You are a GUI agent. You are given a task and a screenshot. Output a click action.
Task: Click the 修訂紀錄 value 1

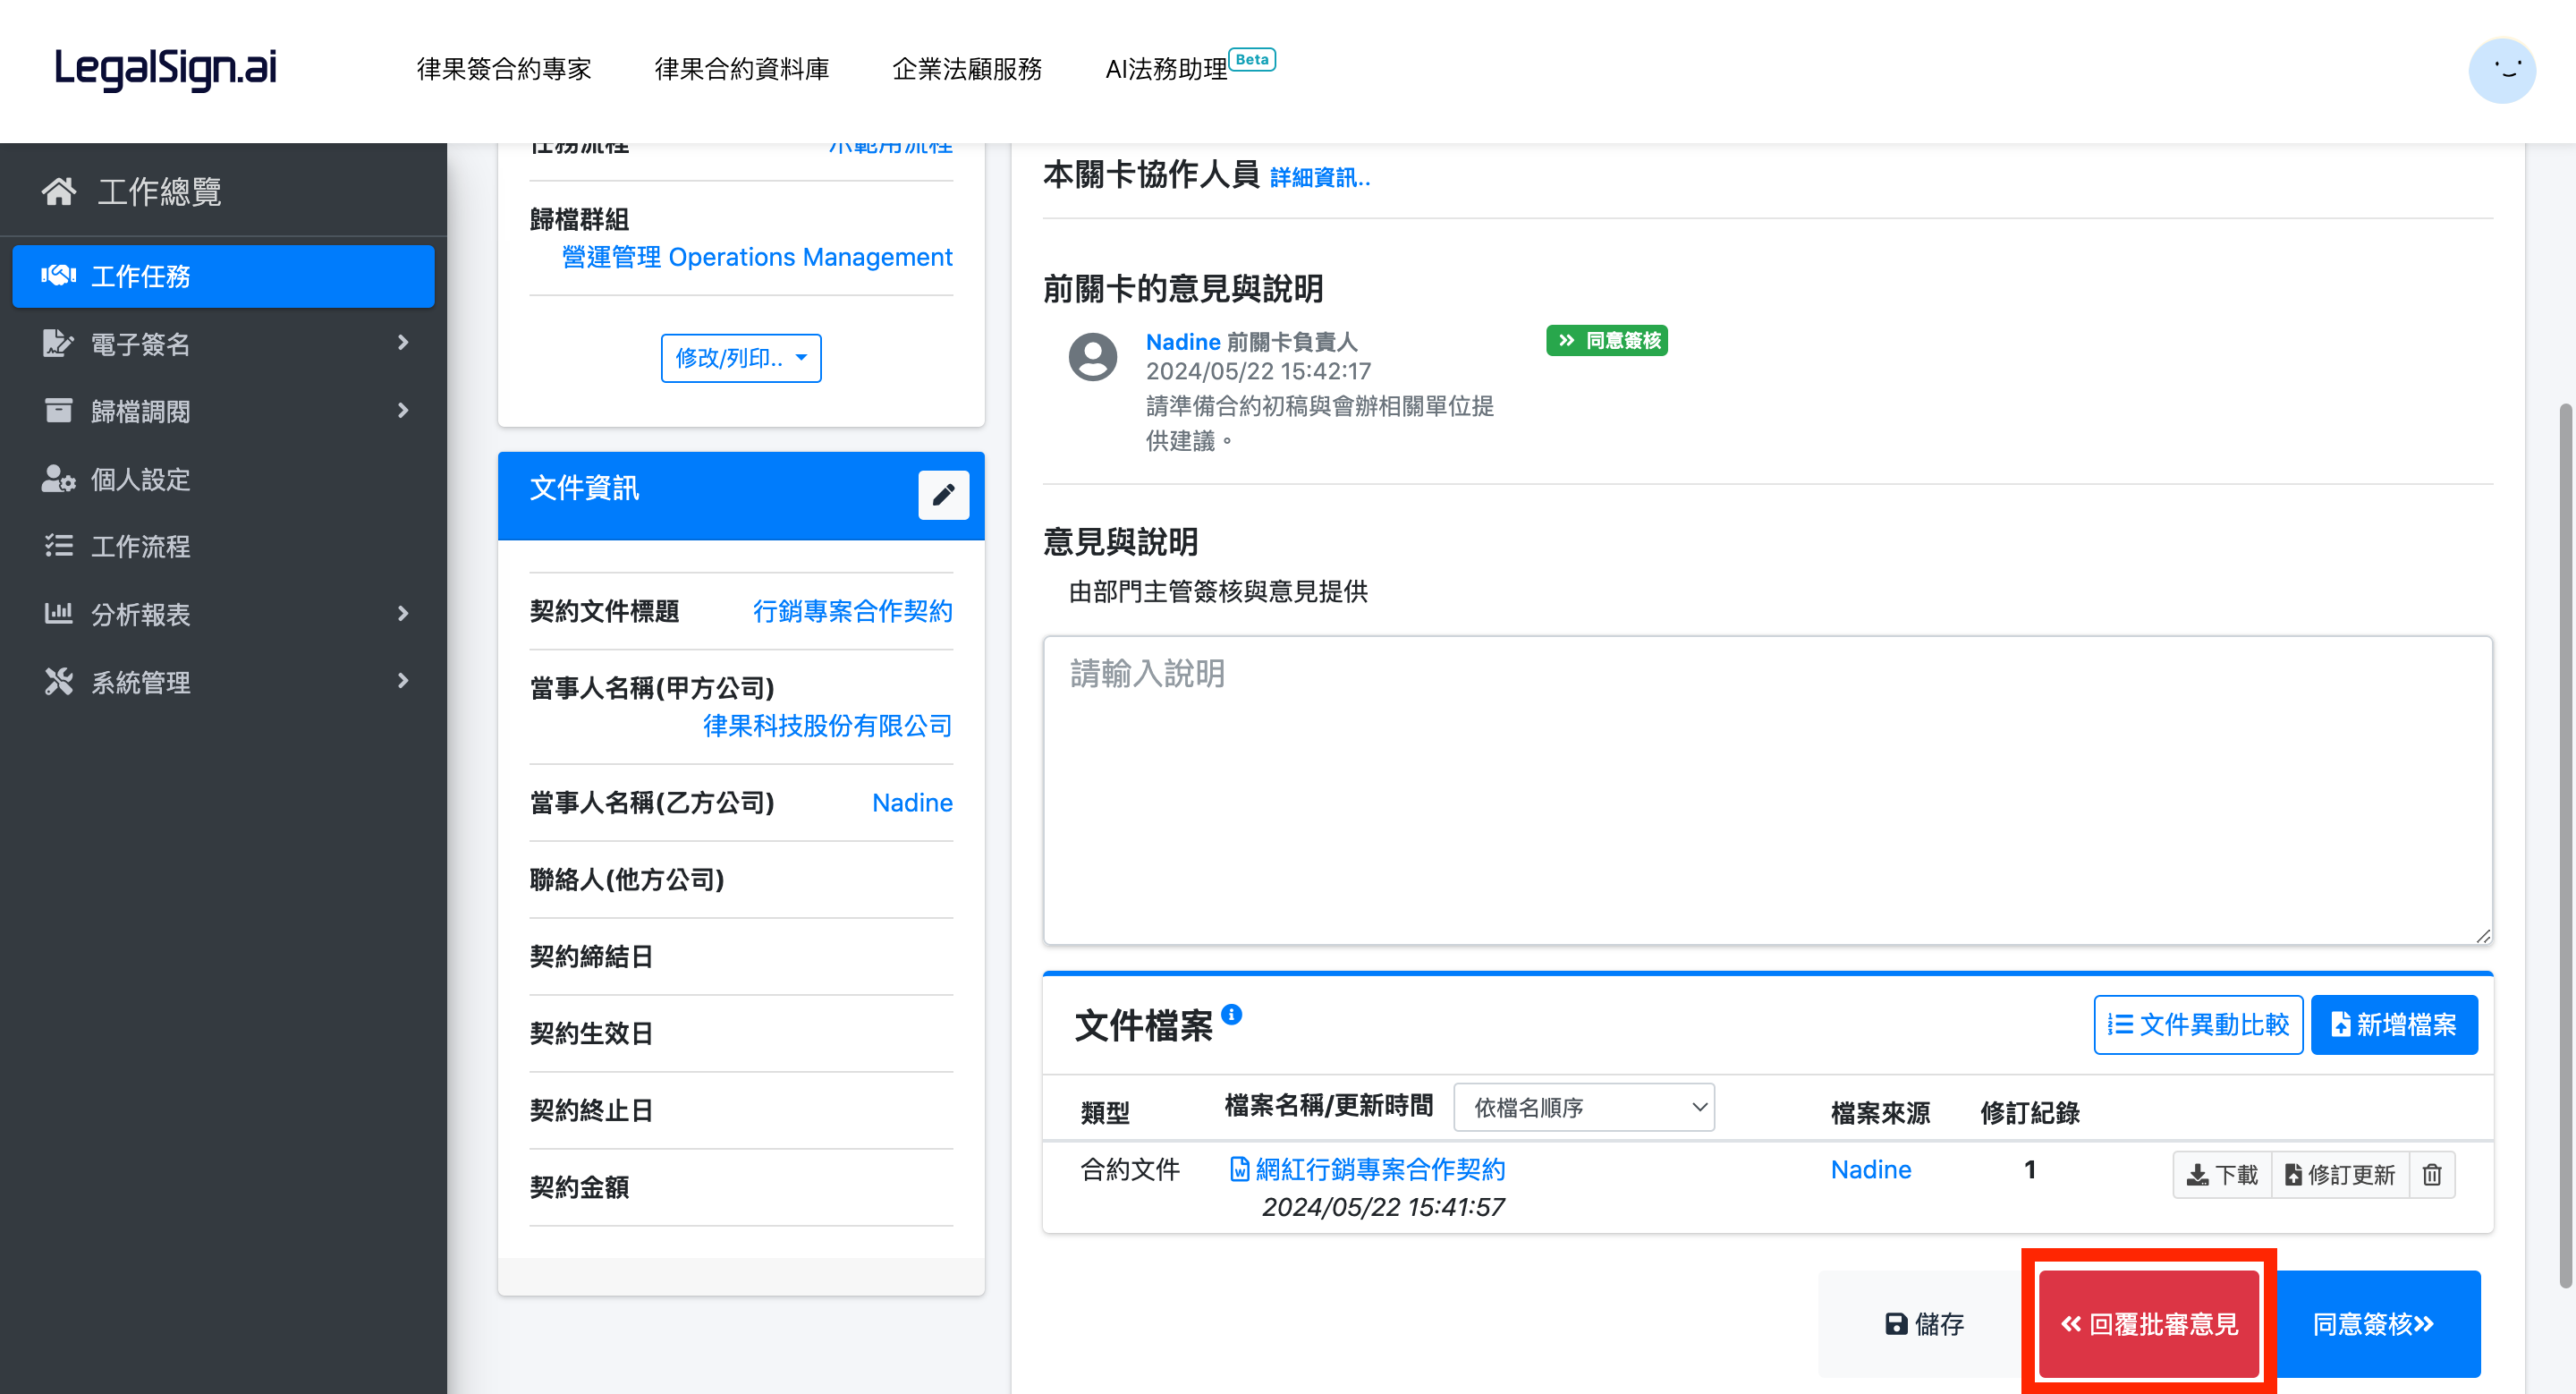pyautogui.click(x=2029, y=1169)
